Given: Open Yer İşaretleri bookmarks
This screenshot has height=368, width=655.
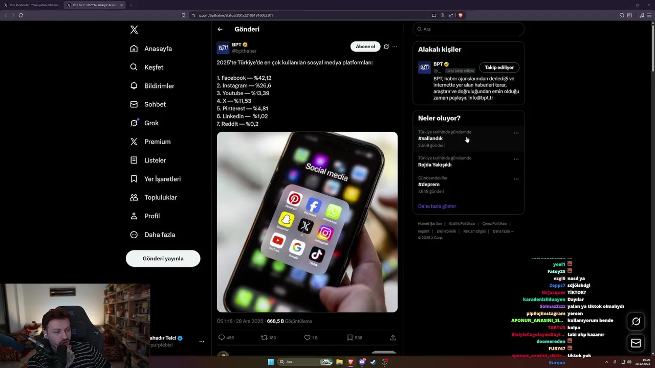Looking at the screenshot, I should click(155, 179).
